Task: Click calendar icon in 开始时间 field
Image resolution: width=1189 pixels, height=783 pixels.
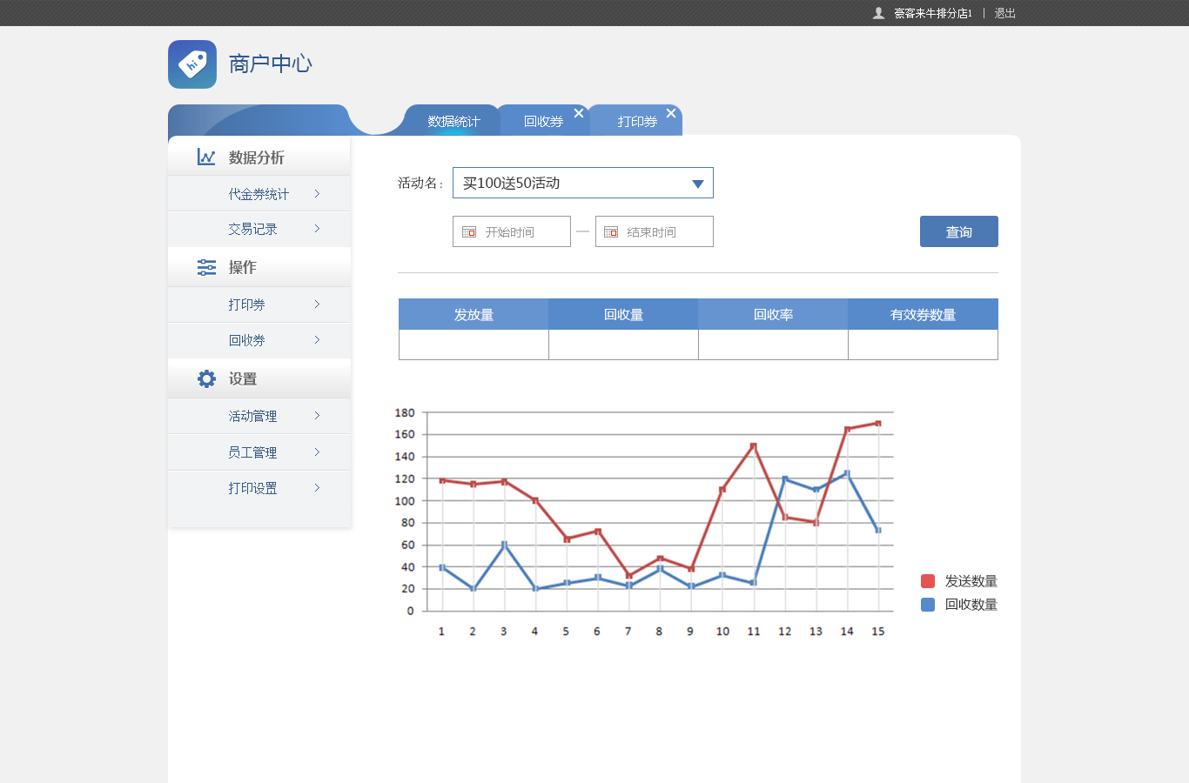Action: pyautogui.click(x=469, y=232)
